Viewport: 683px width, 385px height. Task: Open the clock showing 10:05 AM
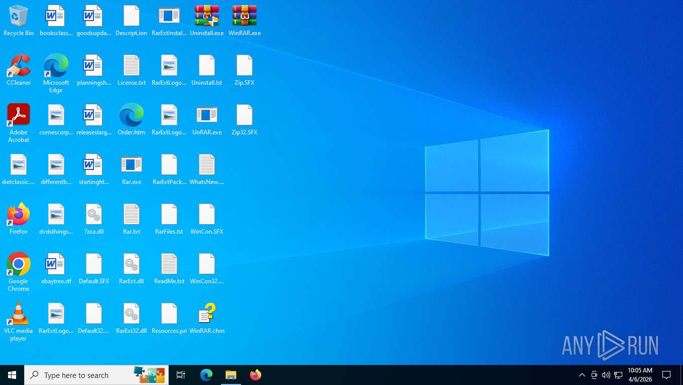pyautogui.click(x=640, y=375)
